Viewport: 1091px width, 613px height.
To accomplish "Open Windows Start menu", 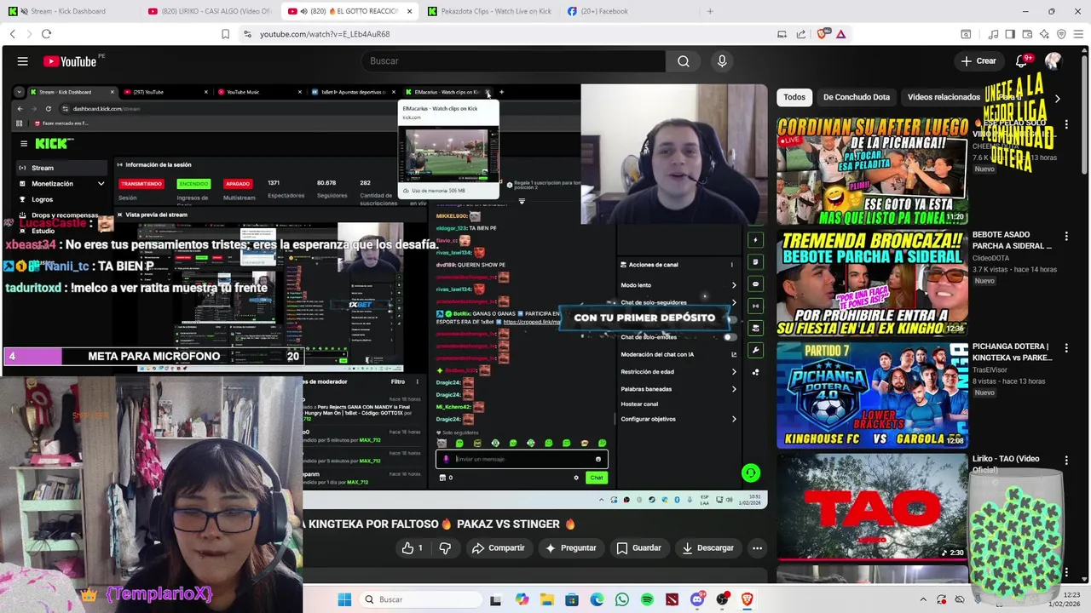I will (x=344, y=599).
